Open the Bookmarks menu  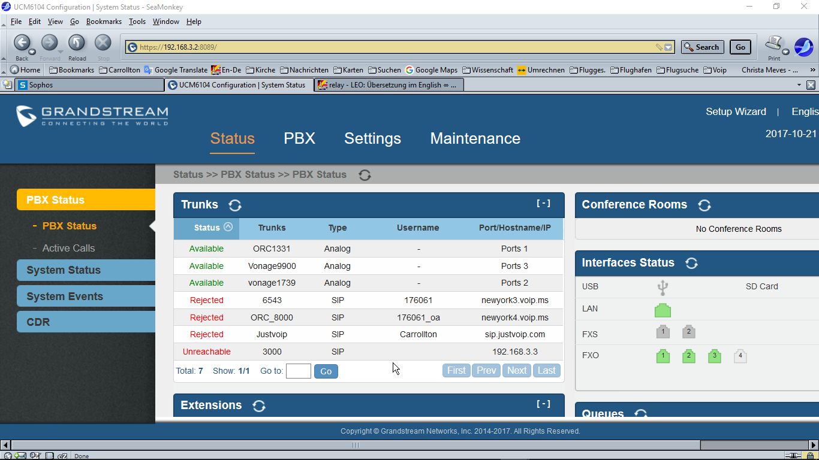coord(104,22)
